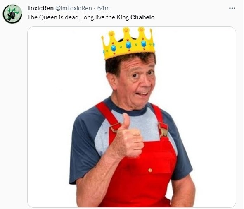
Task: Click the bold Chabelo keyword
Action: coord(142,17)
